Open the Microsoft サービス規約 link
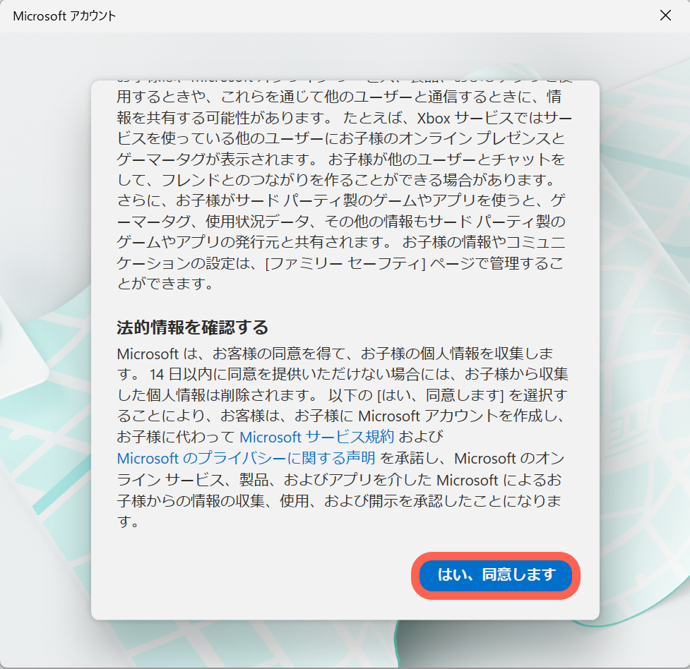The width and height of the screenshot is (690, 669). 317,438
